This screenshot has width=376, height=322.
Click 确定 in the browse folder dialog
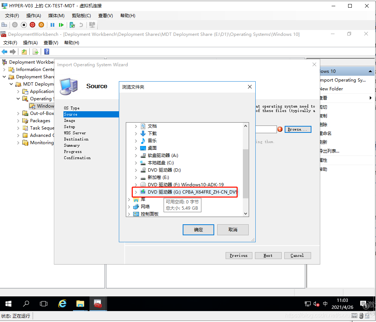(198, 230)
